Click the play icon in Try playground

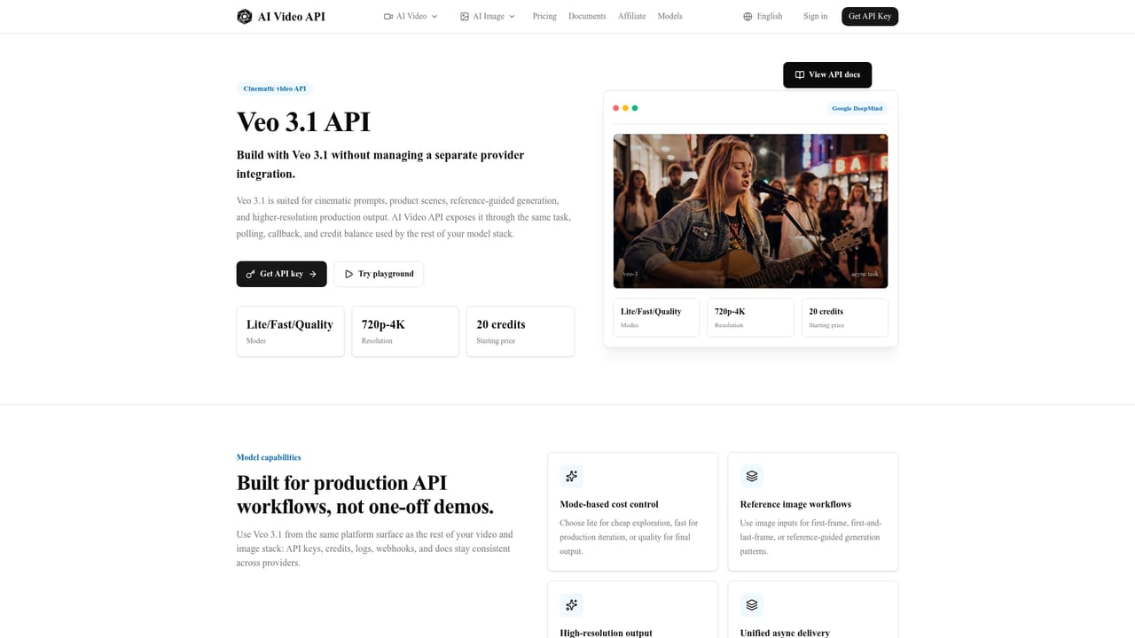point(349,274)
